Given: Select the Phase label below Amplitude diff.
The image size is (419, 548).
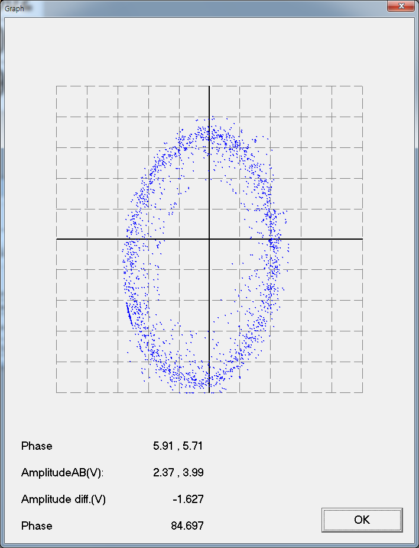Looking at the screenshot, I should 37,526.
